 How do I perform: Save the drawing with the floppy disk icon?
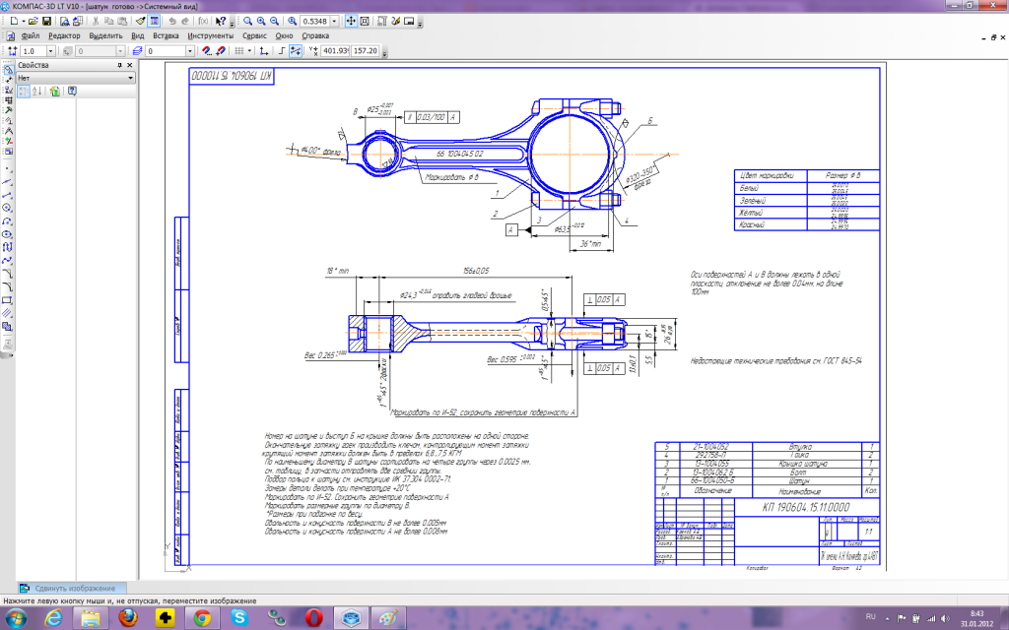[x=46, y=22]
